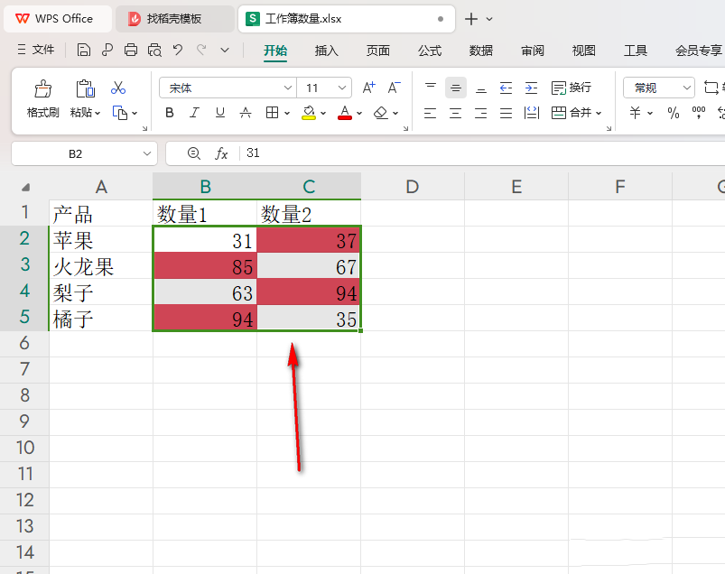Open Print Preview icon
The height and width of the screenshot is (574, 725).
154,50
